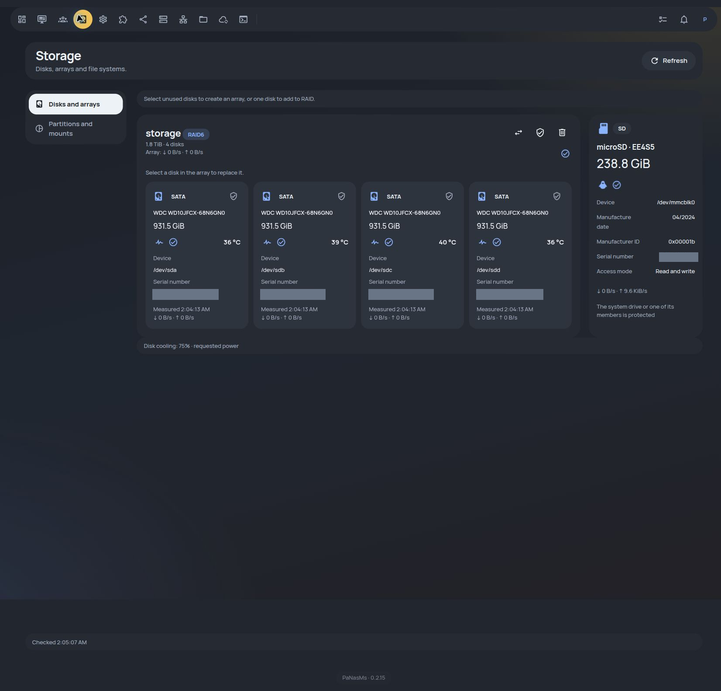Click the SD card icon on microSD panel
The image size is (721, 691).
click(603, 128)
